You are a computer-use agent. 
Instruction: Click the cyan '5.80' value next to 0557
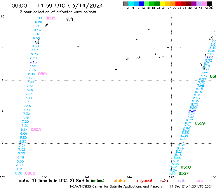coord(172,173)
